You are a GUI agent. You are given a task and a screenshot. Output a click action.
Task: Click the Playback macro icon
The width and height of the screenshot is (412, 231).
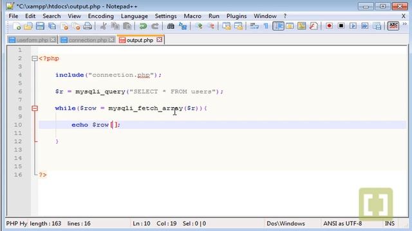click(x=353, y=26)
